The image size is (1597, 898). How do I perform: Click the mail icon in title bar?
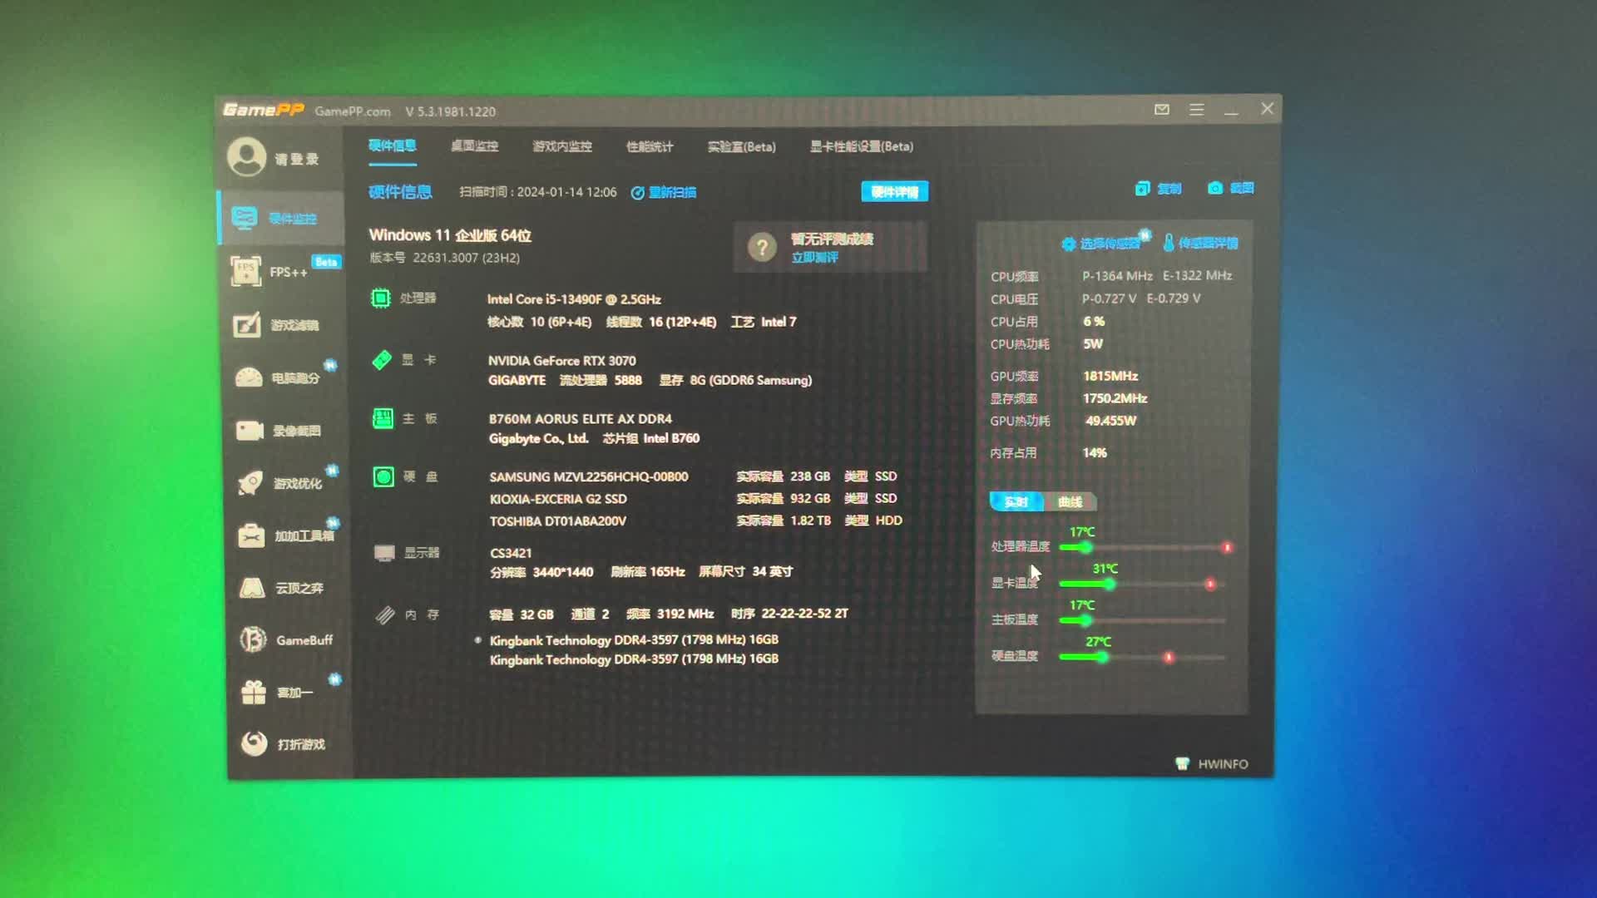point(1162,110)
